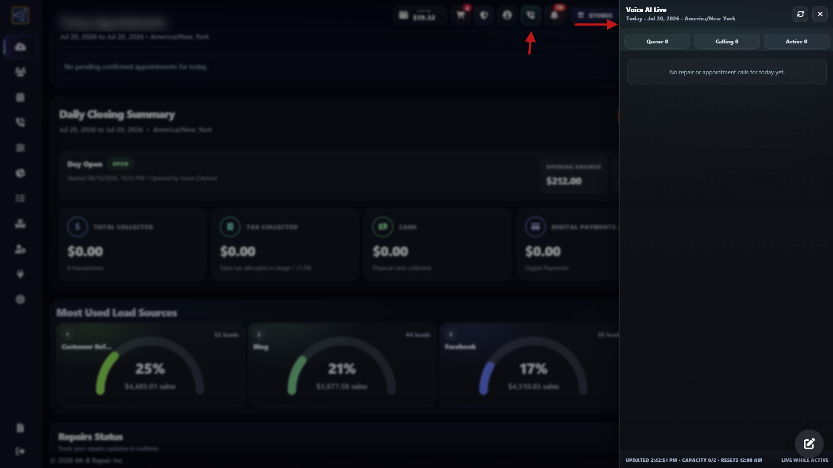Open the list icon in sidebar

click(x=20, y=198)
